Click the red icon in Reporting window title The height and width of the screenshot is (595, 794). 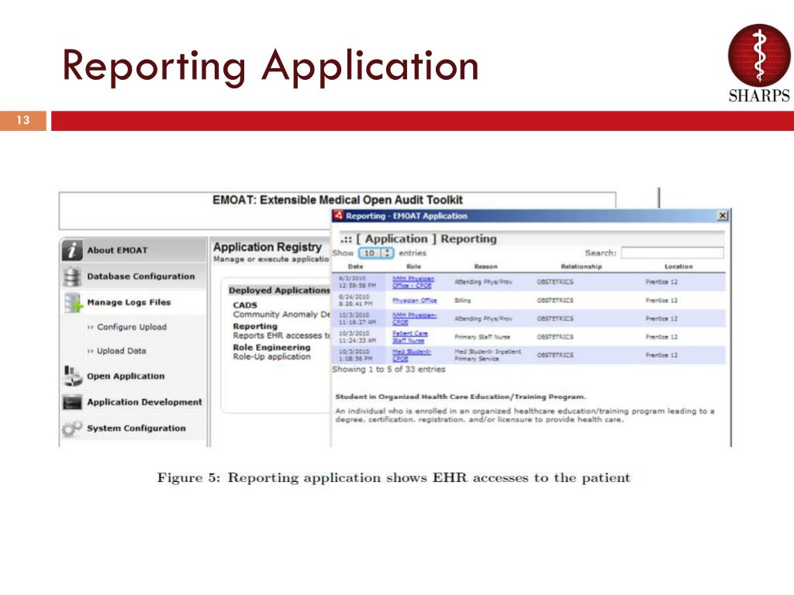click(338, 215)
